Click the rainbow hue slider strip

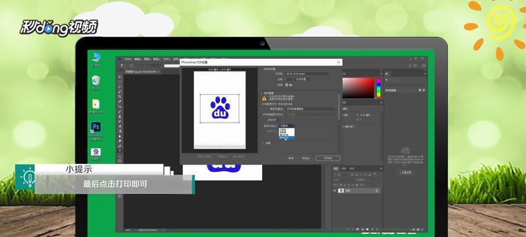379,88
